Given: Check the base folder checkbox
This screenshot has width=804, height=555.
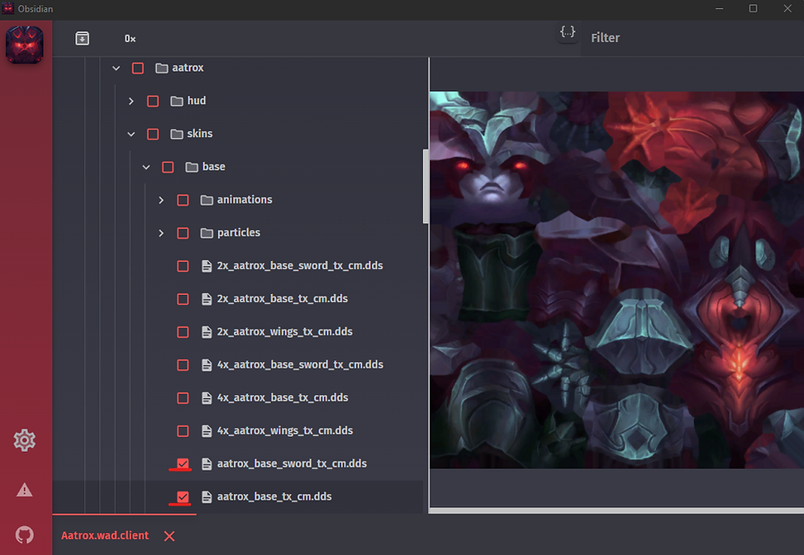Looking at the screenshot, I should pyautogui.click(x=168, y=167).
